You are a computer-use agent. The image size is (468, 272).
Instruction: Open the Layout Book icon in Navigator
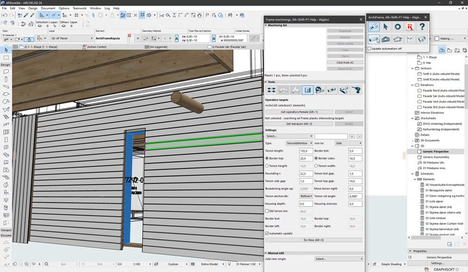click(x=457, y=51)
